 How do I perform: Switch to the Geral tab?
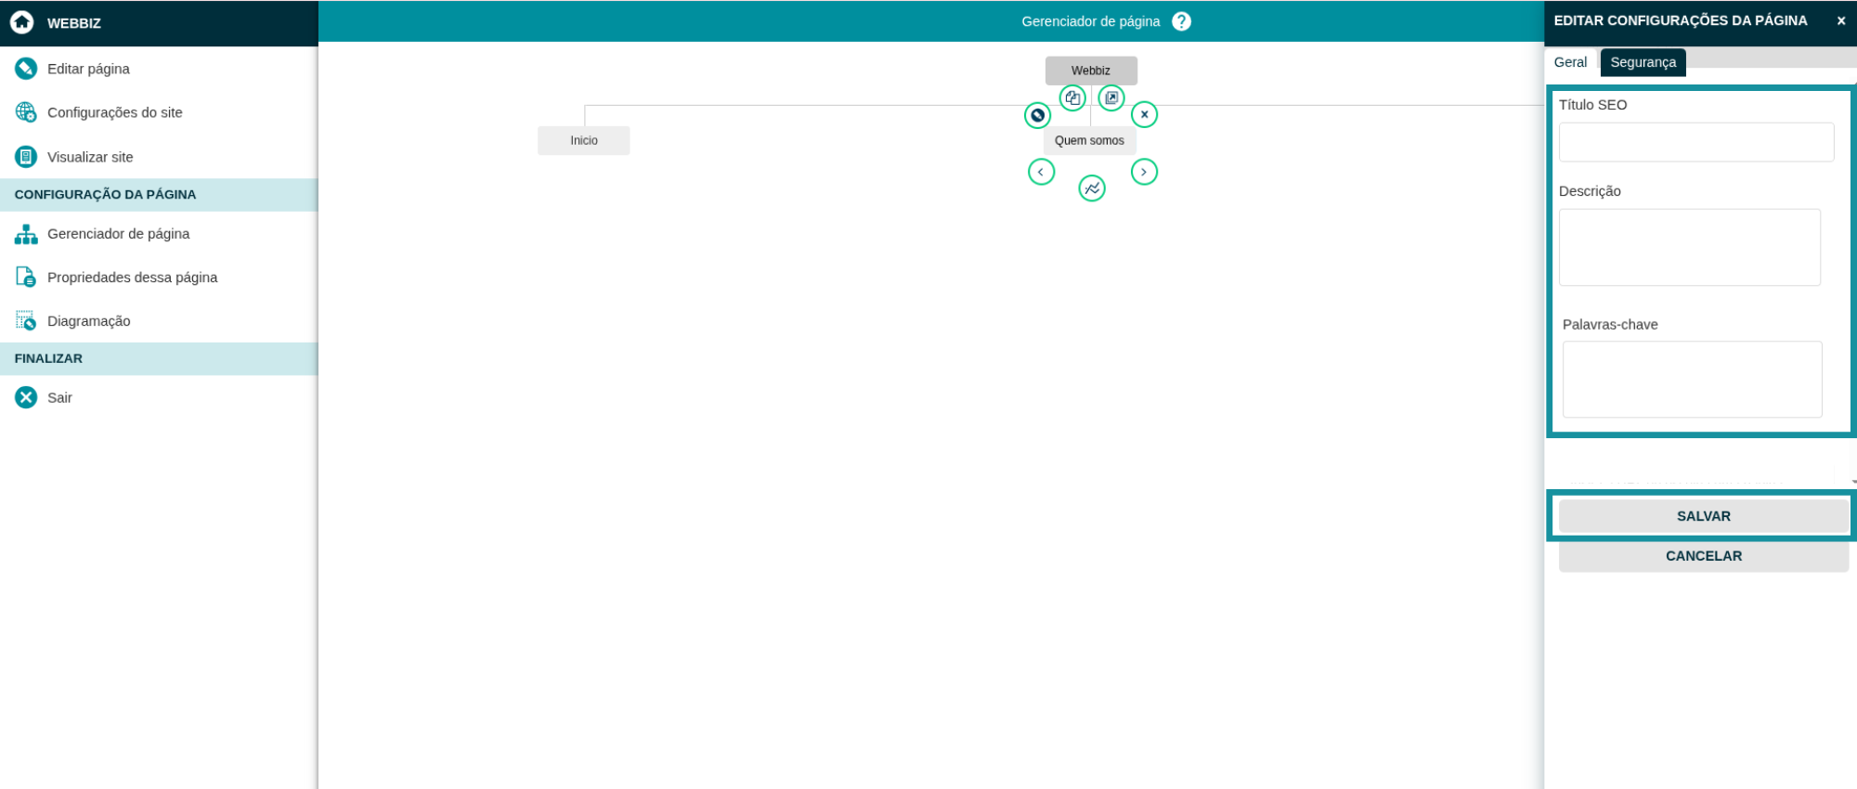1570,62
